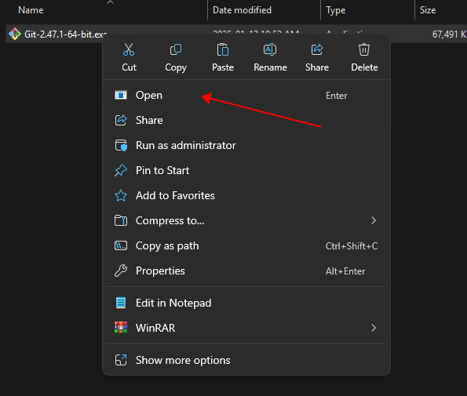Choose the Share menu entry below Open
Image resolution: width=467 pixels, height=396 pixels.
pyautogui.click(x=246, y=120)
